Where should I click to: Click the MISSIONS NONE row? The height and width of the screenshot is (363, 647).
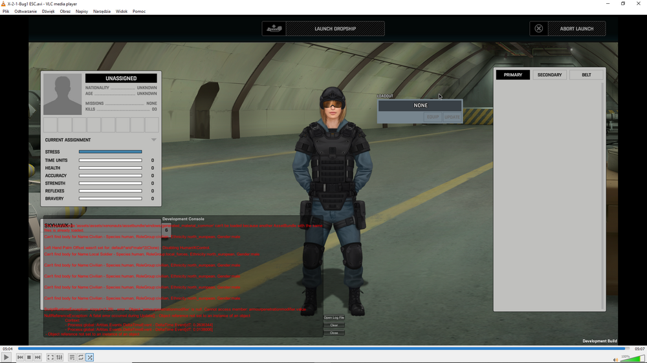[x=121, y=103]
